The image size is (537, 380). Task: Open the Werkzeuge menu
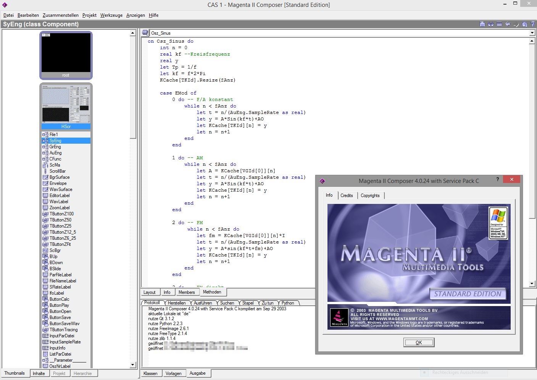coord(111,15)
